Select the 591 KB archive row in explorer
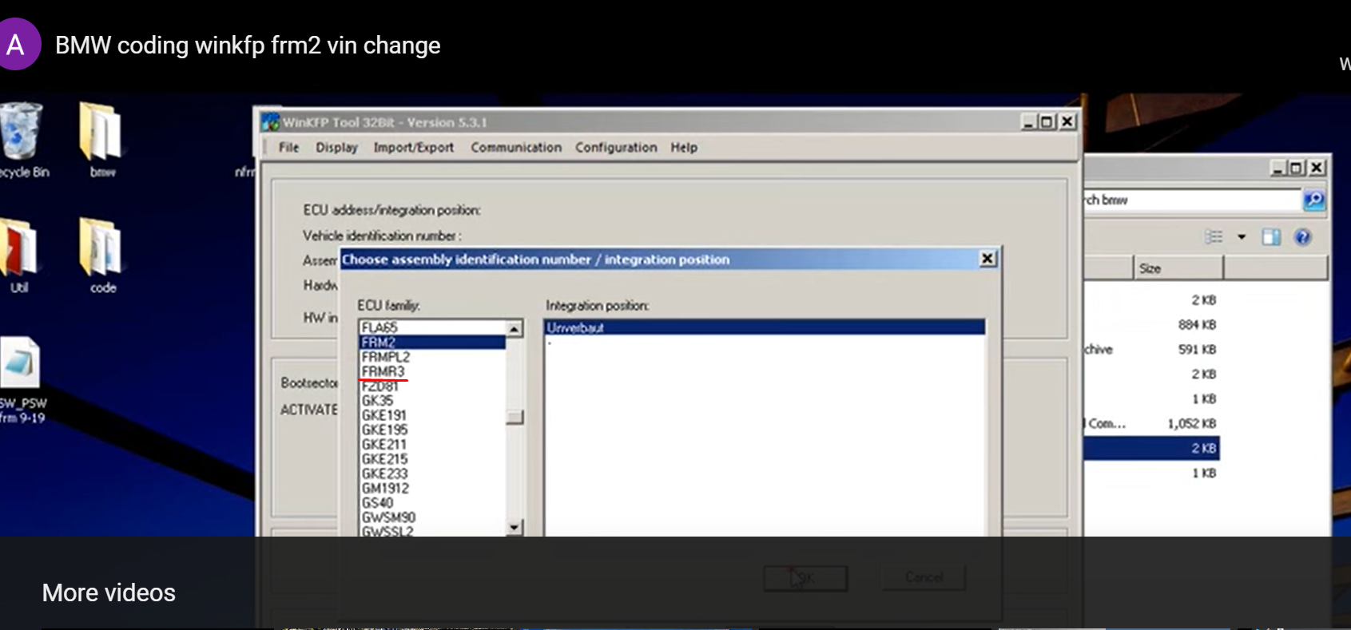The width and height of the screenshot is (1351, 630). (x=1151, y=350)
